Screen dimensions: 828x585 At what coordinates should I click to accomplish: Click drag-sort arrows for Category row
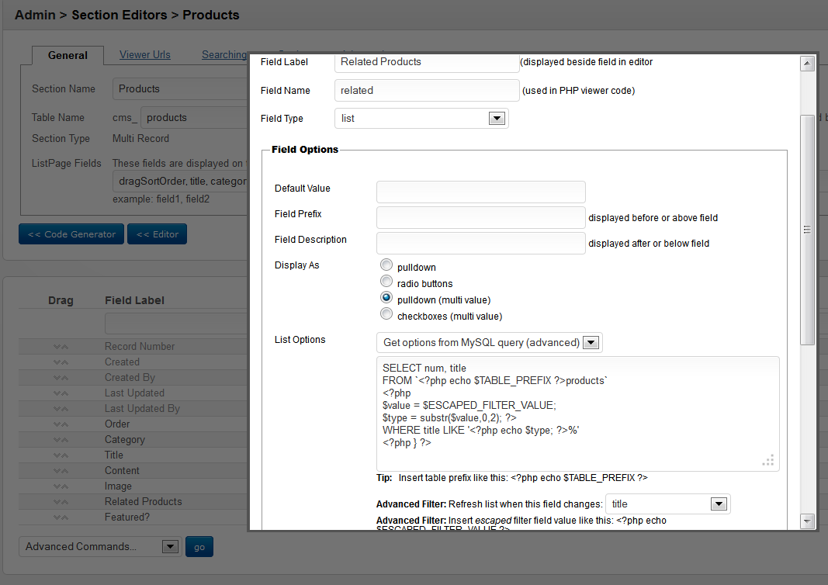tap(61, 440)
